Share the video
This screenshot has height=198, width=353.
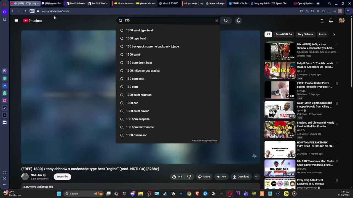(x=204, y=177)
